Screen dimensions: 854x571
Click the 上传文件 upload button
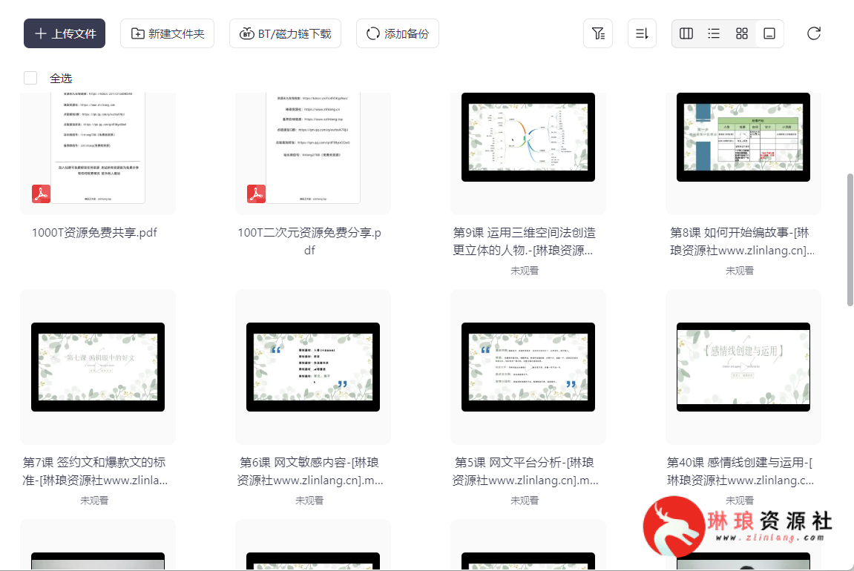[x=65, y=34]
